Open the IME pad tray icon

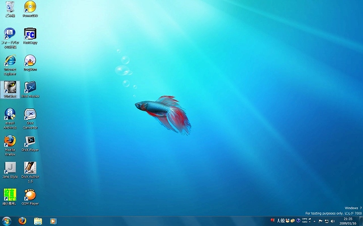[288, 221]
